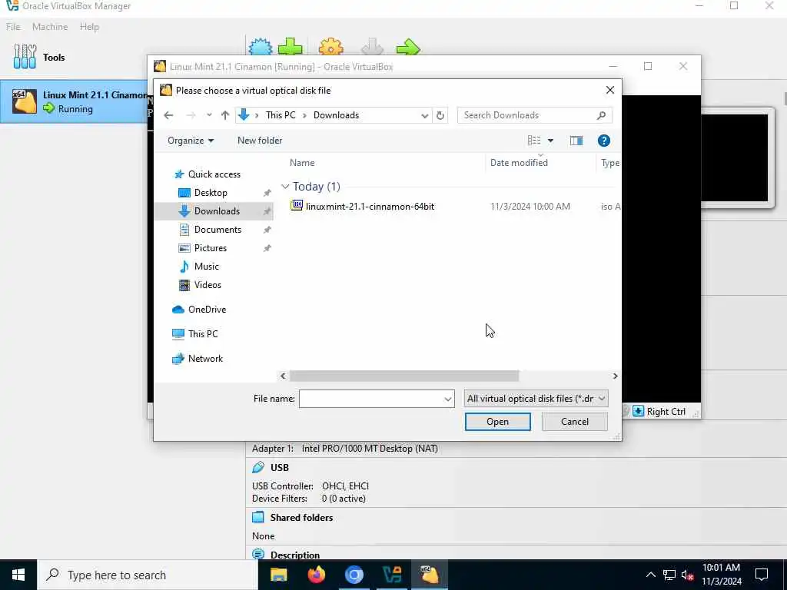Select OneDrive in the navigation pane
This screenshot has height=590, width=787.
(207, 310)
